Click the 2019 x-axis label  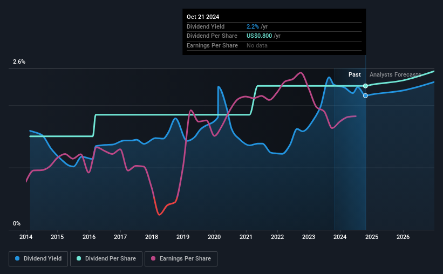point(183,237)
